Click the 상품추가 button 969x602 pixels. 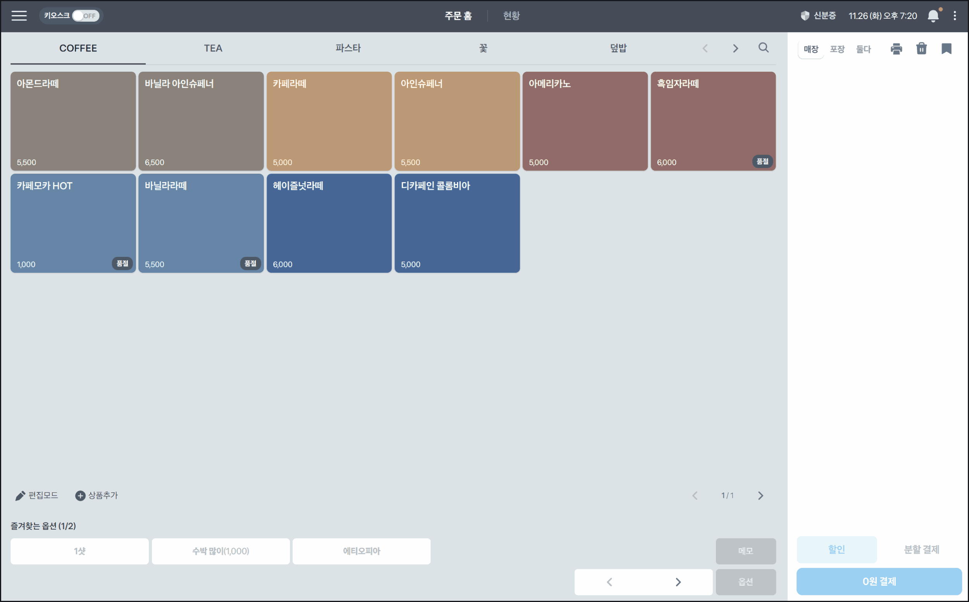tap(97, 495)
